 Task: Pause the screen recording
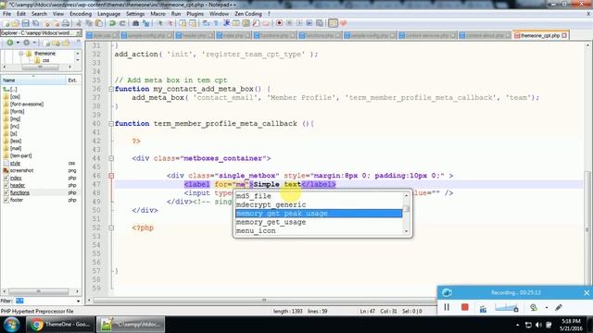click(x=447, y=307)
